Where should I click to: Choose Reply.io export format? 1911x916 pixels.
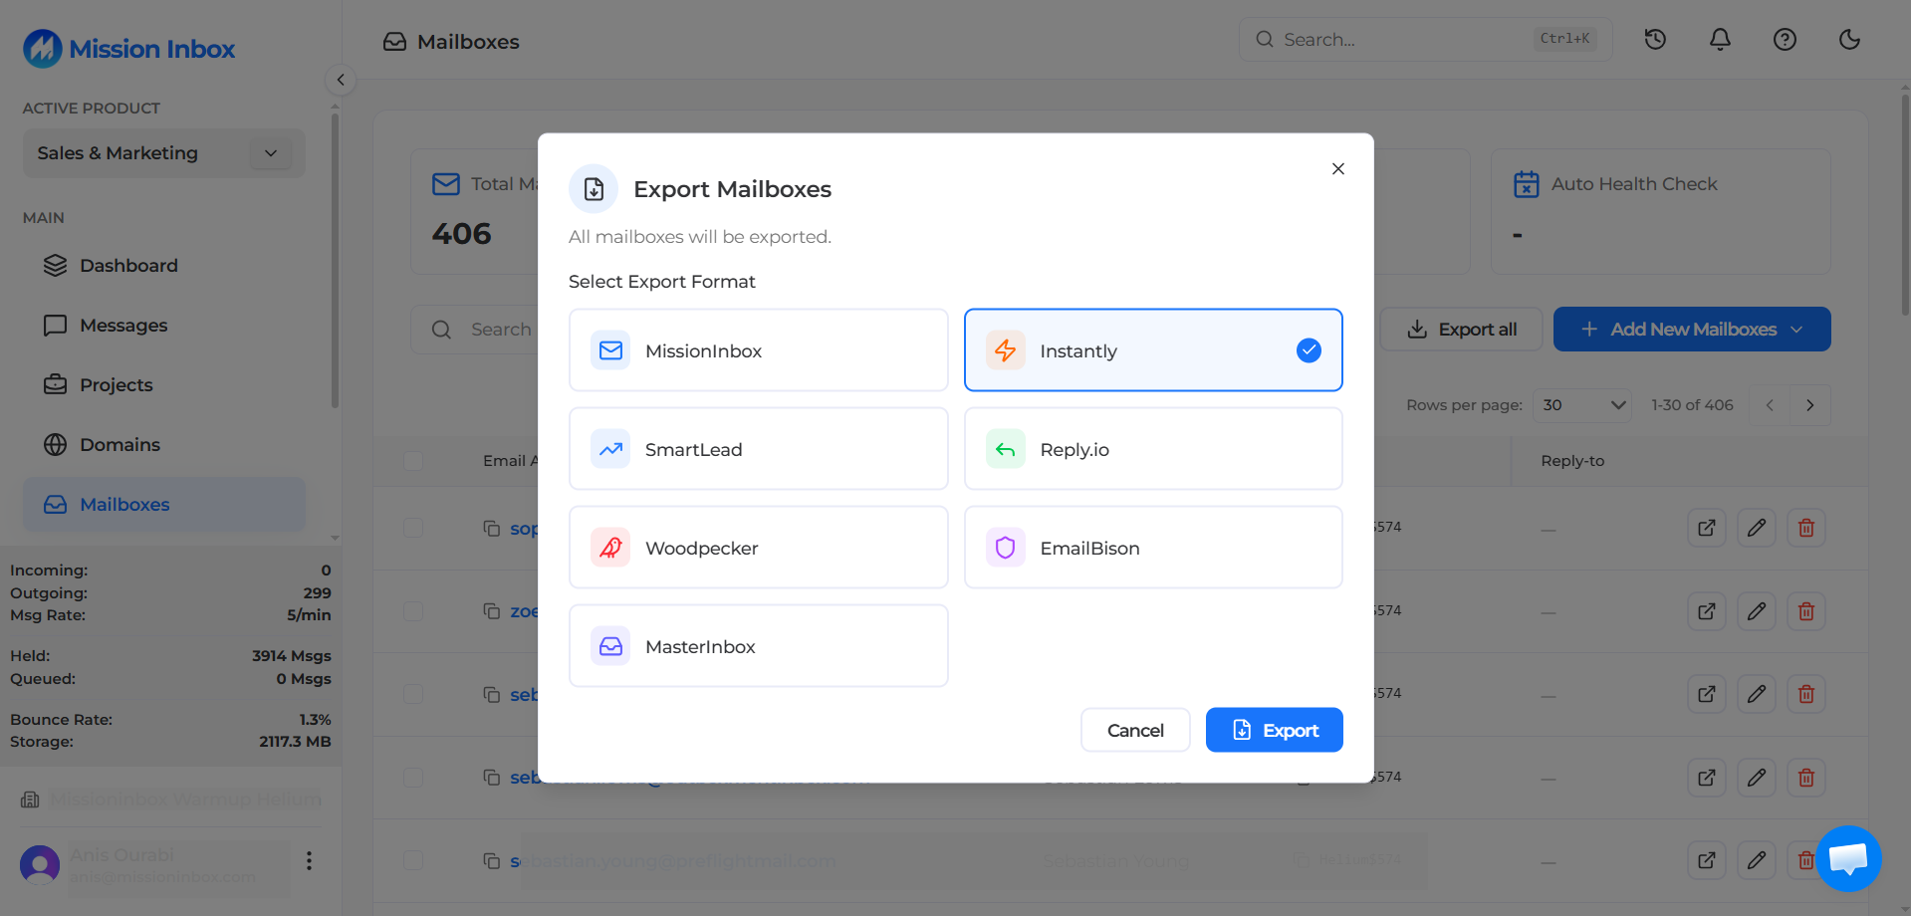[1153, 449]
